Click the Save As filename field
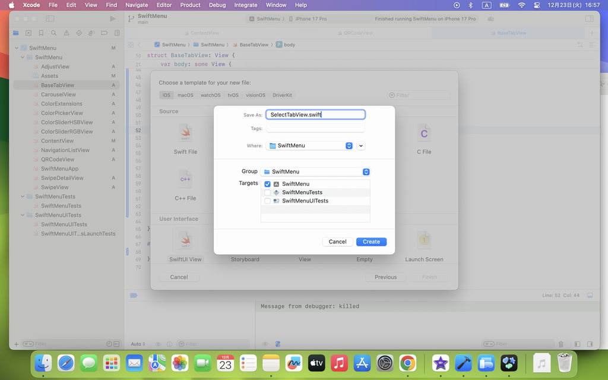This screenshot has width=608, height=380. [x=315, y=115]
